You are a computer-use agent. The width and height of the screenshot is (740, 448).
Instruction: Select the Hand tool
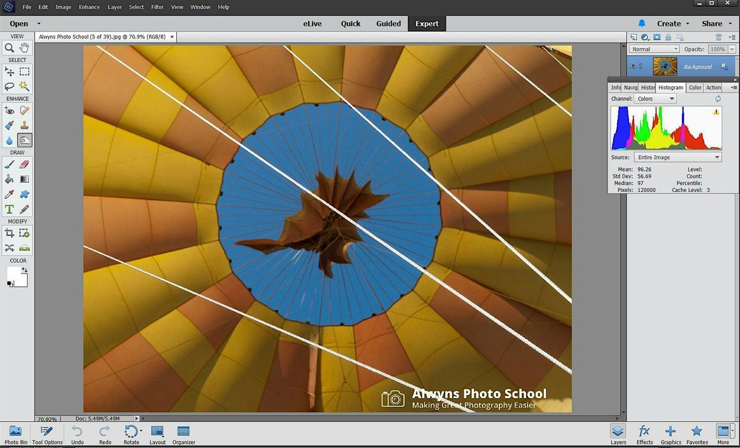pyautogui.click(x=24, y=48)
